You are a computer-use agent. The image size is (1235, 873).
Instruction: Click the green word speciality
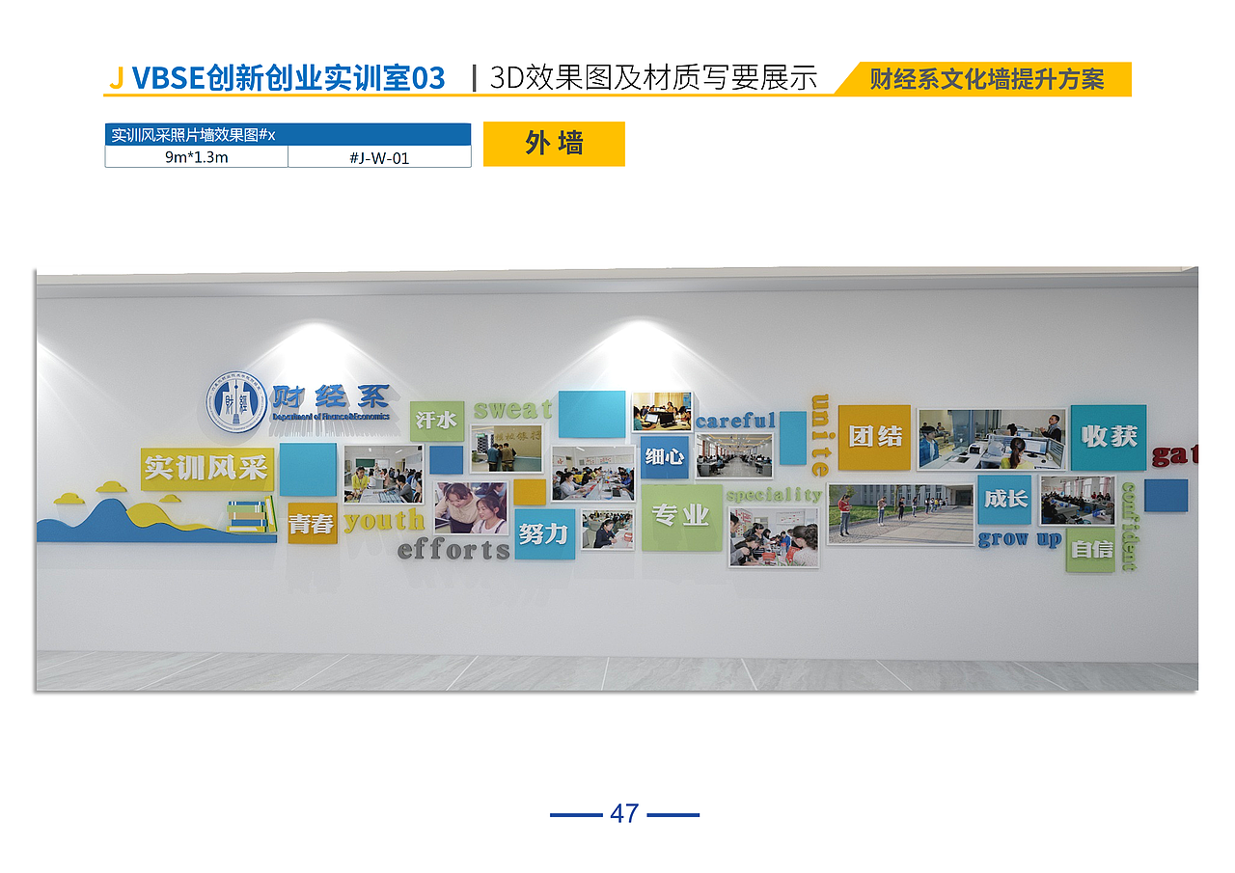[774, 495]
